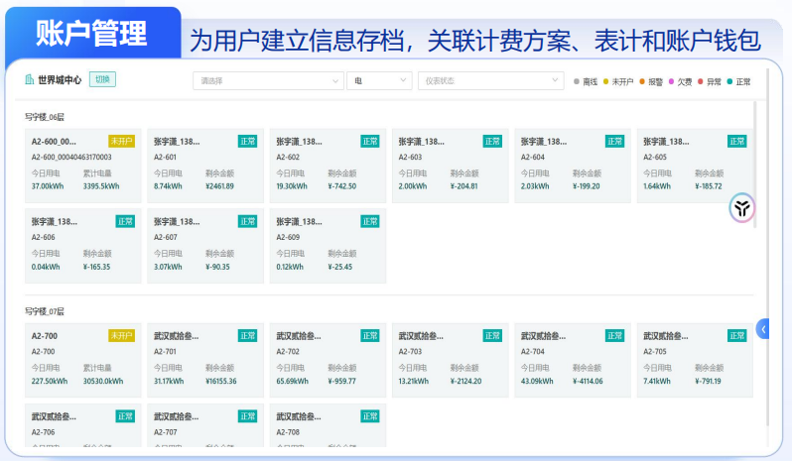Click the 30530.0kWh cumulative value
This screenshot has height=461, width=792.
(x=103, y=381)
